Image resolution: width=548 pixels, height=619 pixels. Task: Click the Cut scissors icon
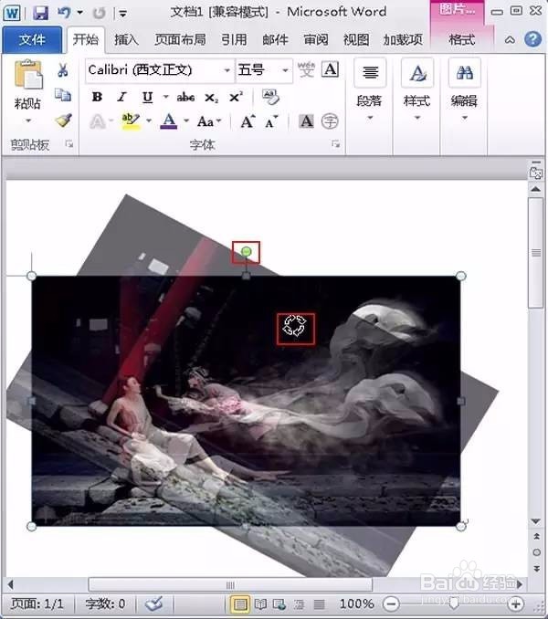click(x=62, y=70)
